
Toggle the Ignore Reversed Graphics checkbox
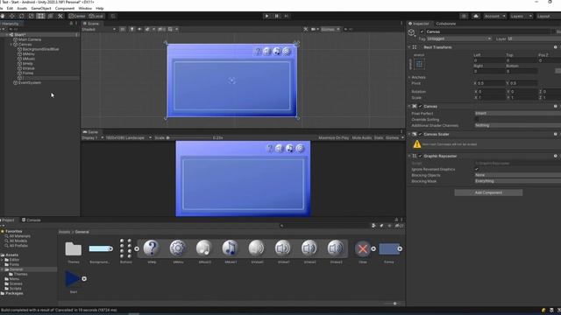pyautogui.click(x=477, y=169)
